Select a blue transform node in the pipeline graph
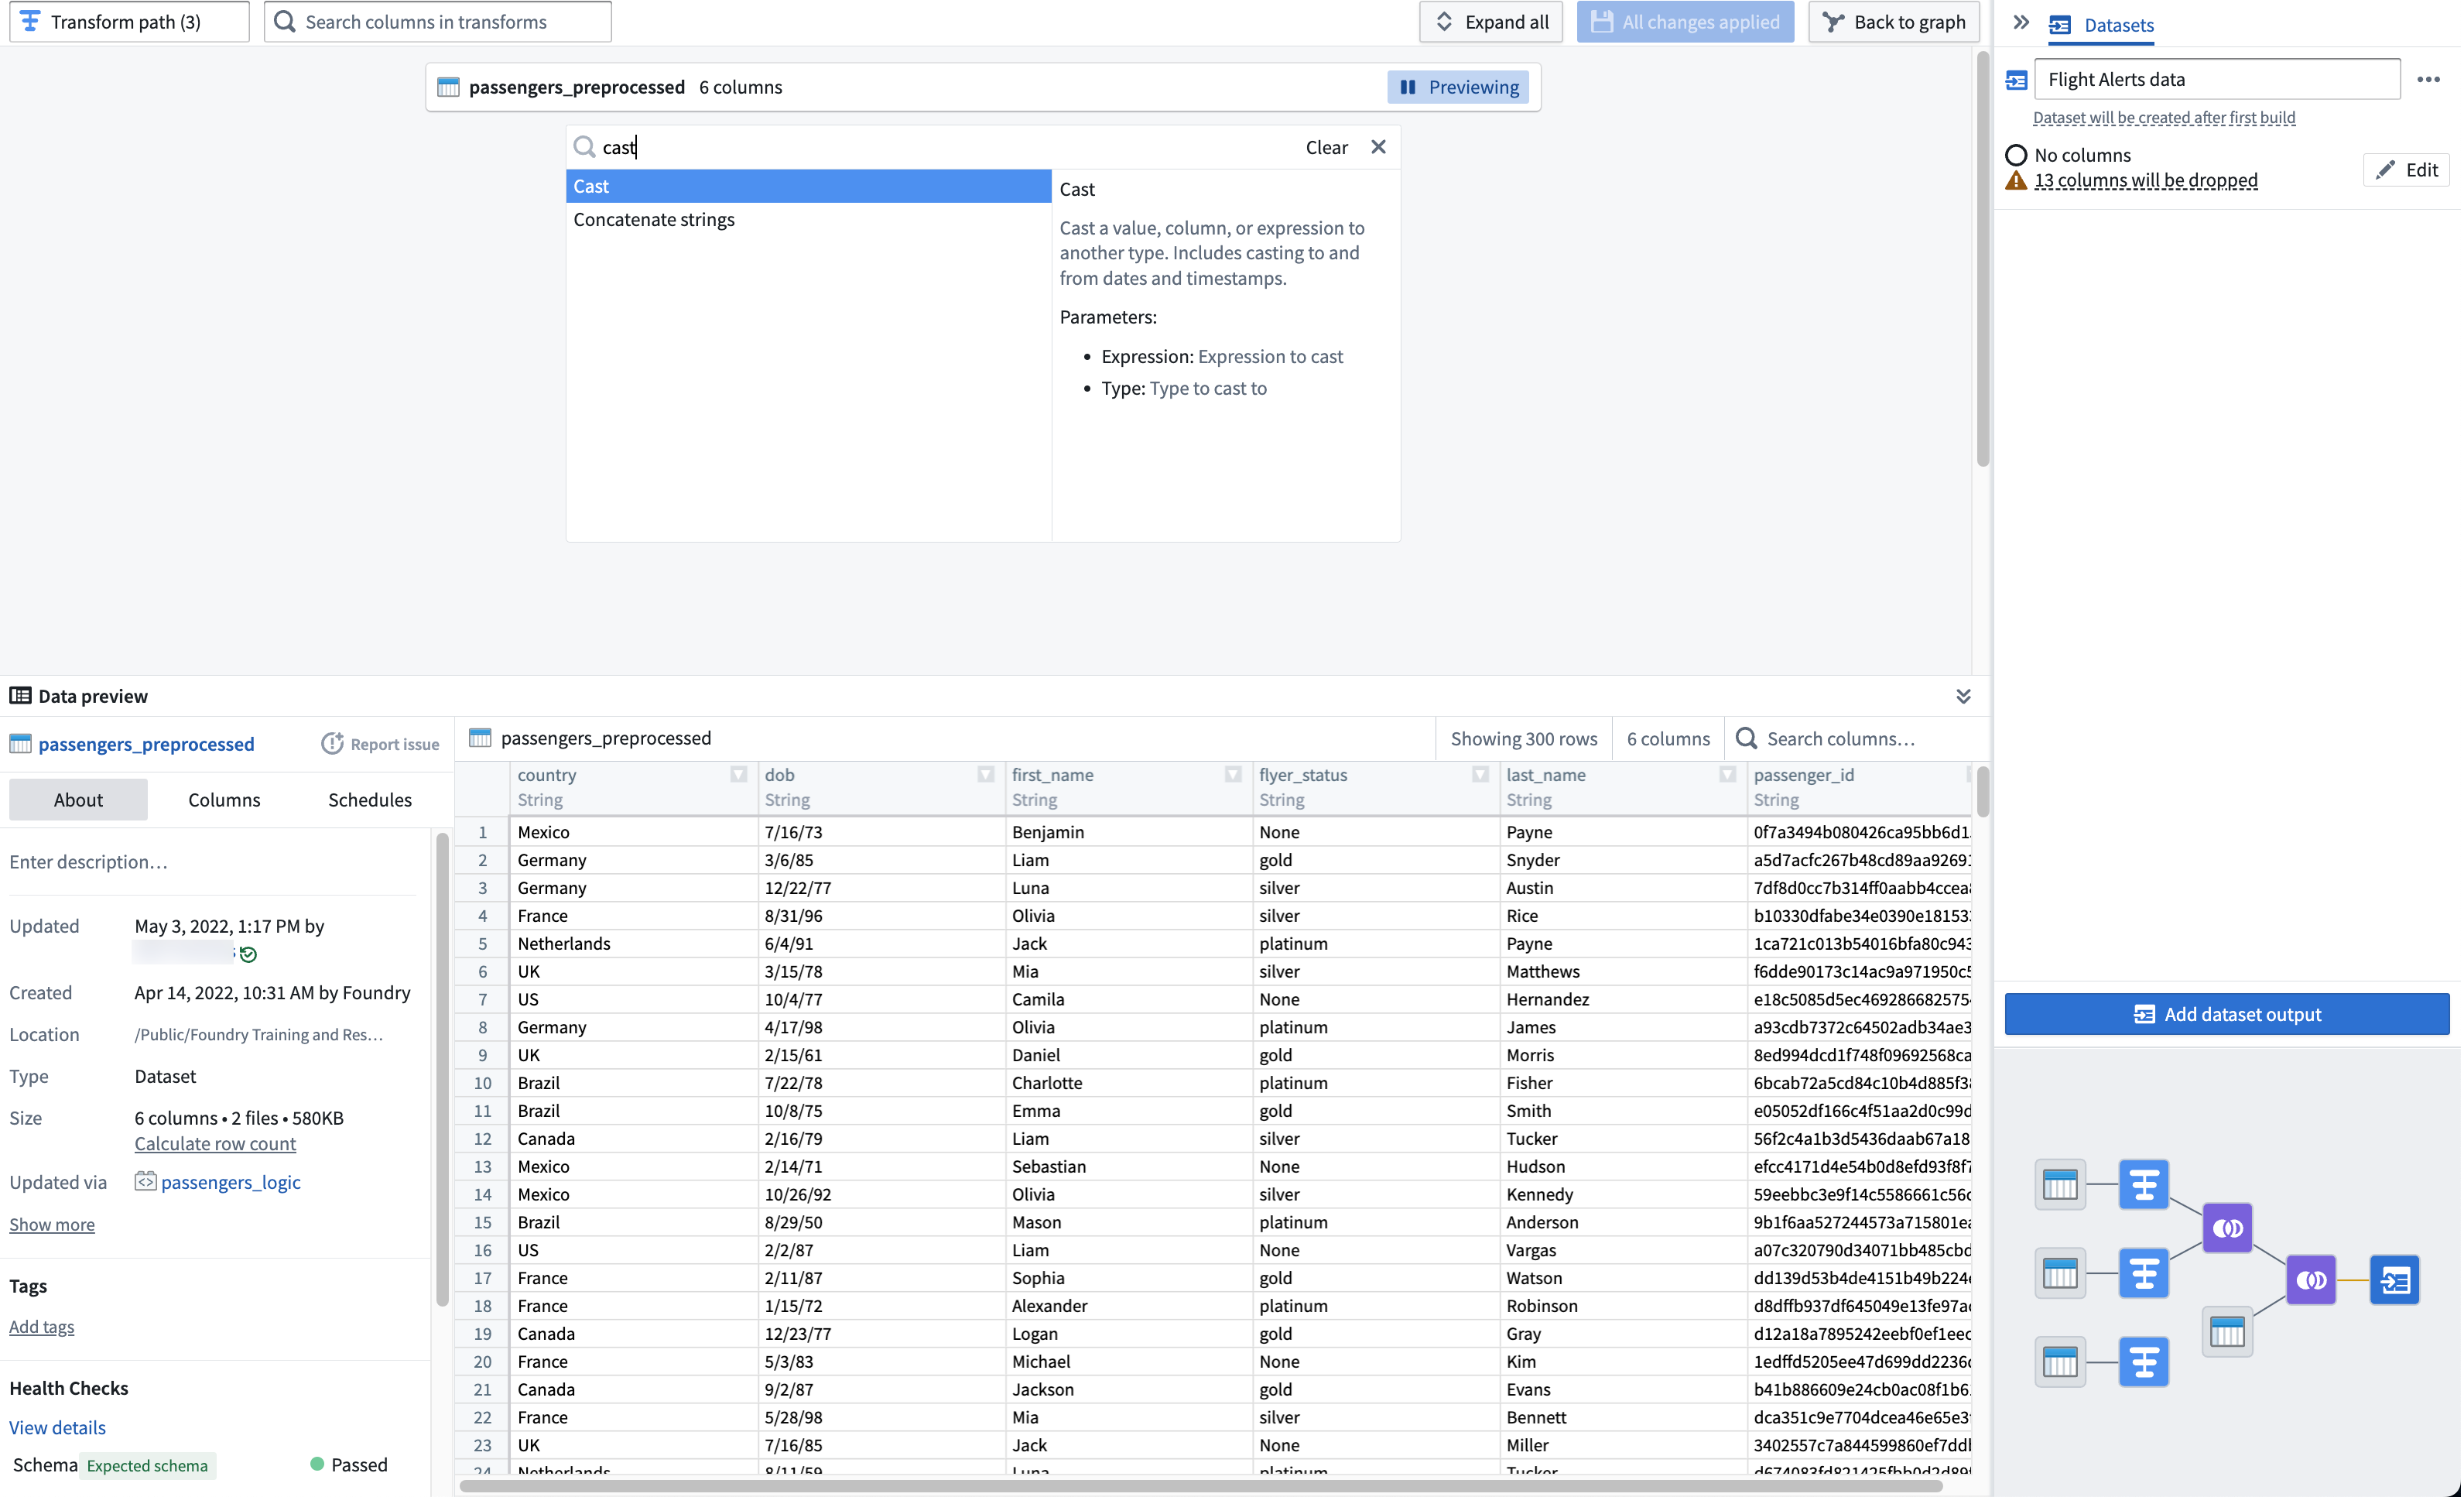The image size is (2464, 1497). click(2144, 1184)
